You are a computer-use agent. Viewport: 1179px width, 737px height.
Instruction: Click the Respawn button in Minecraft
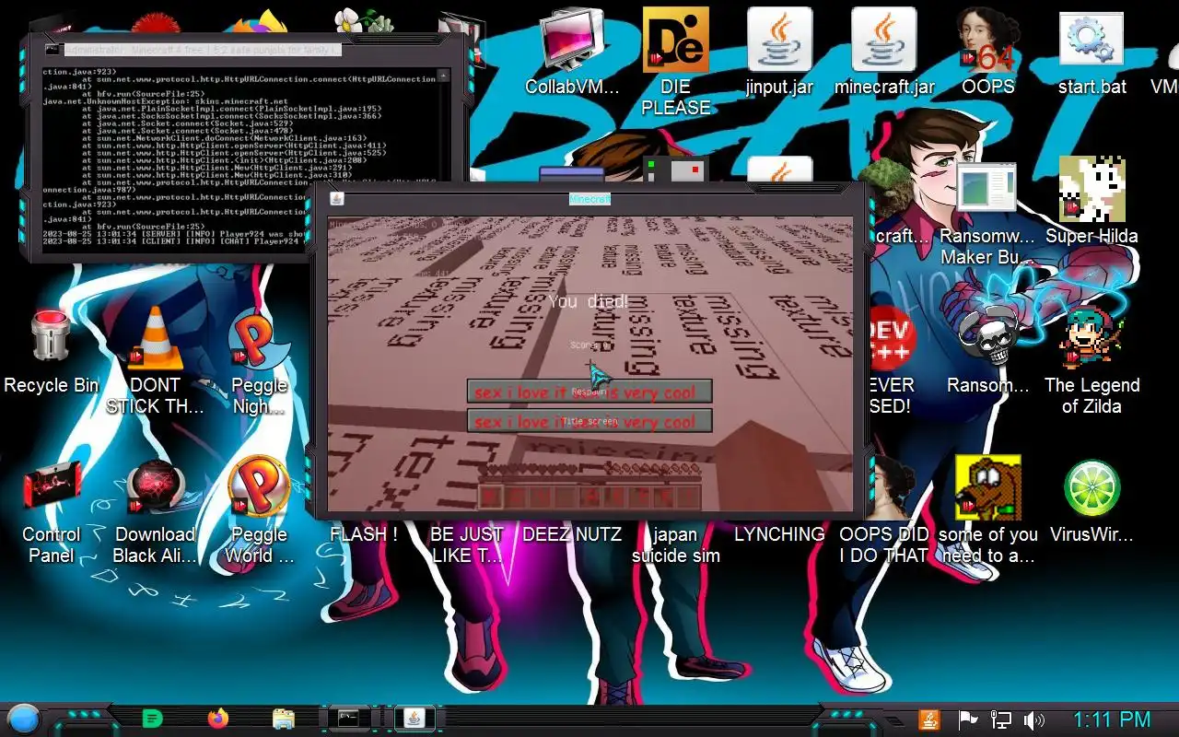(x=589, y=392)
